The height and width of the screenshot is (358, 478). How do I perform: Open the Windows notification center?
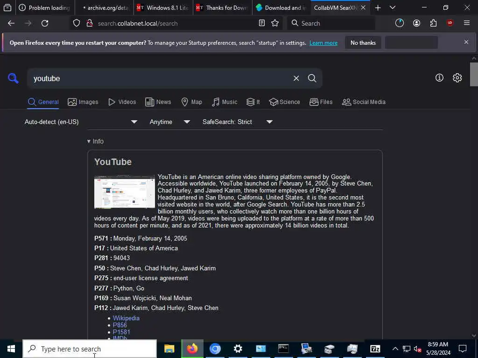pyautogui.click(x=463, y=349)
